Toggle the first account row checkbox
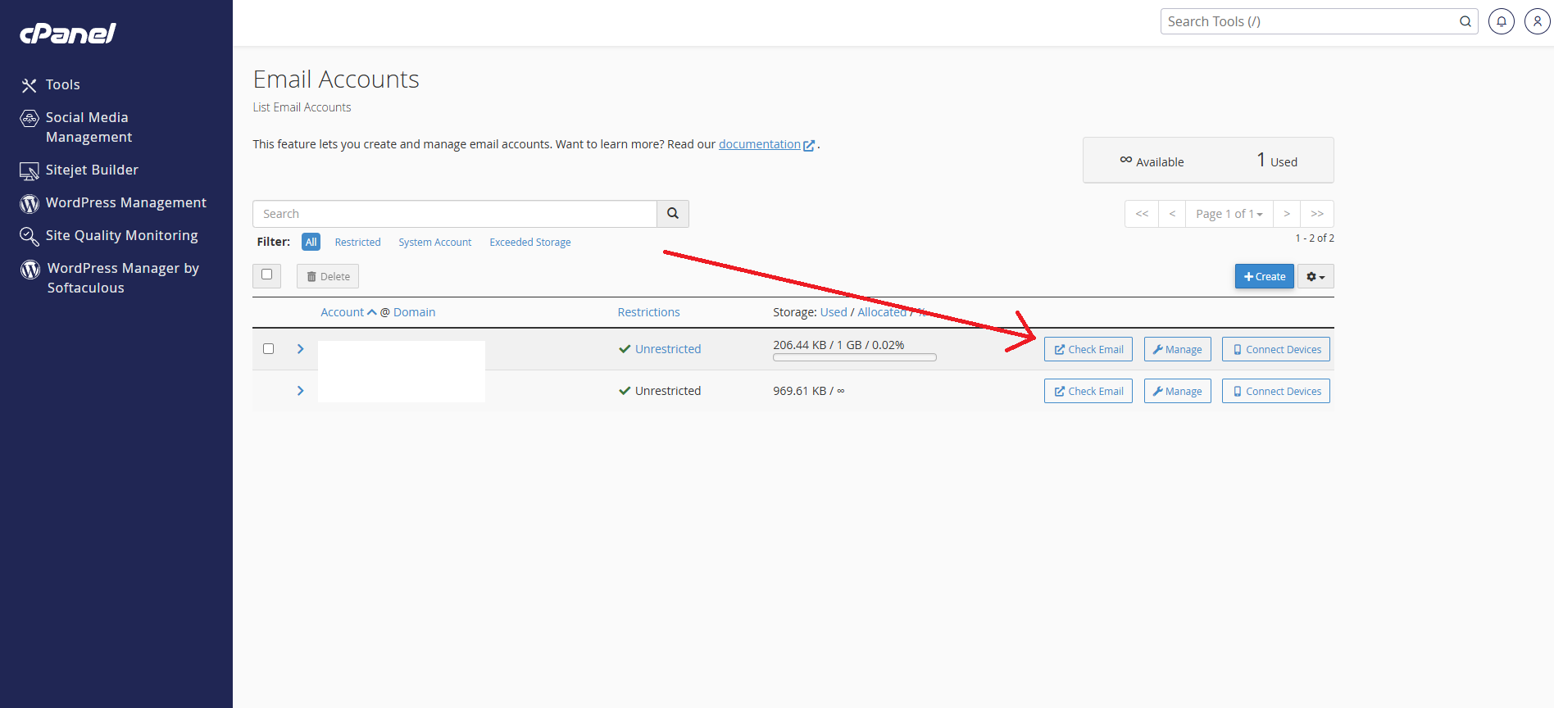The image size is (1554, 708). pos(268,348)
